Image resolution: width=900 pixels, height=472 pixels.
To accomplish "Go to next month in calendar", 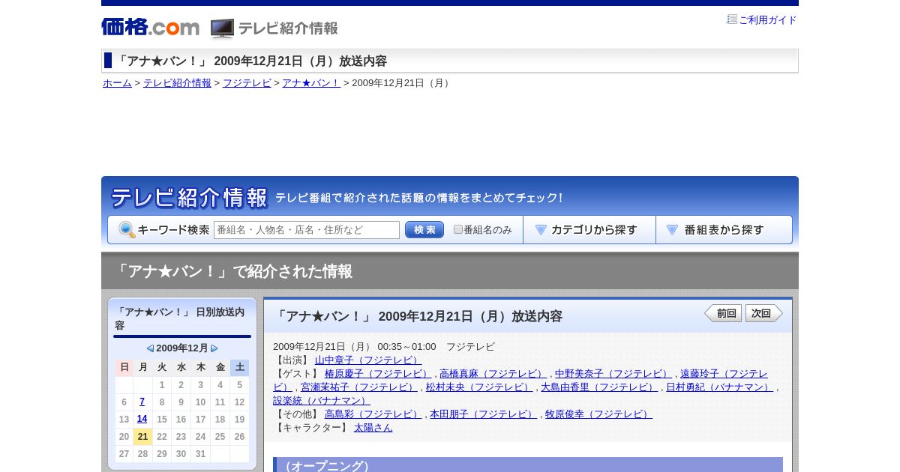I will tap(214, 348).
